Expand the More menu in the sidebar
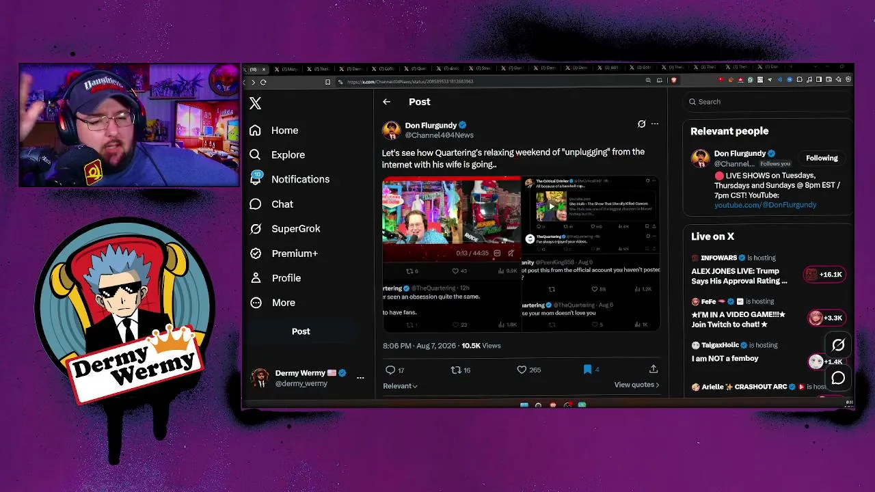875x492 pixels. (x=272, y=303)
